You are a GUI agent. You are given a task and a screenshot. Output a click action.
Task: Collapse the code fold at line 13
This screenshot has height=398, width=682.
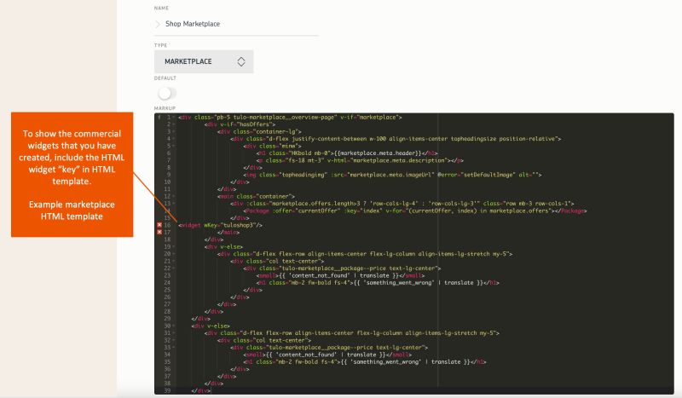click(x=174, y=204)
